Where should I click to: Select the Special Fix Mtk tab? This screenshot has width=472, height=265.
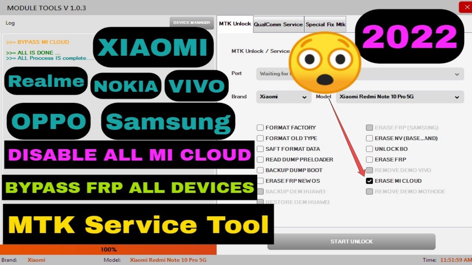[x=325, y=24]
